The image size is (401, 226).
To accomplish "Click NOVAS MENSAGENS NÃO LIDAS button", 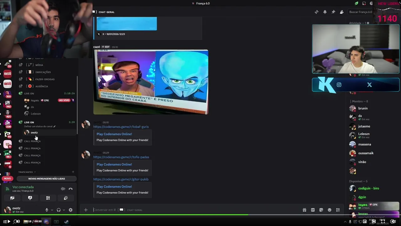I will [47, 179].
